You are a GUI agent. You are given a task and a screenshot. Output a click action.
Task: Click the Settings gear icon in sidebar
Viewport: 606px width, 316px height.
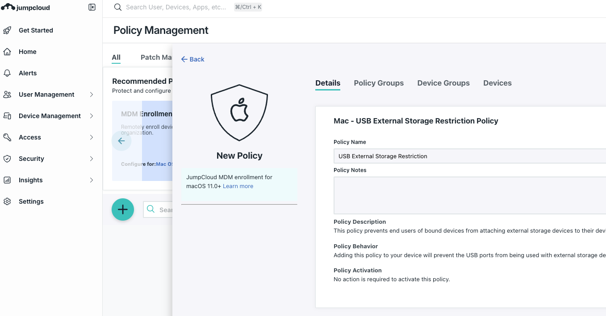[7, 201]
